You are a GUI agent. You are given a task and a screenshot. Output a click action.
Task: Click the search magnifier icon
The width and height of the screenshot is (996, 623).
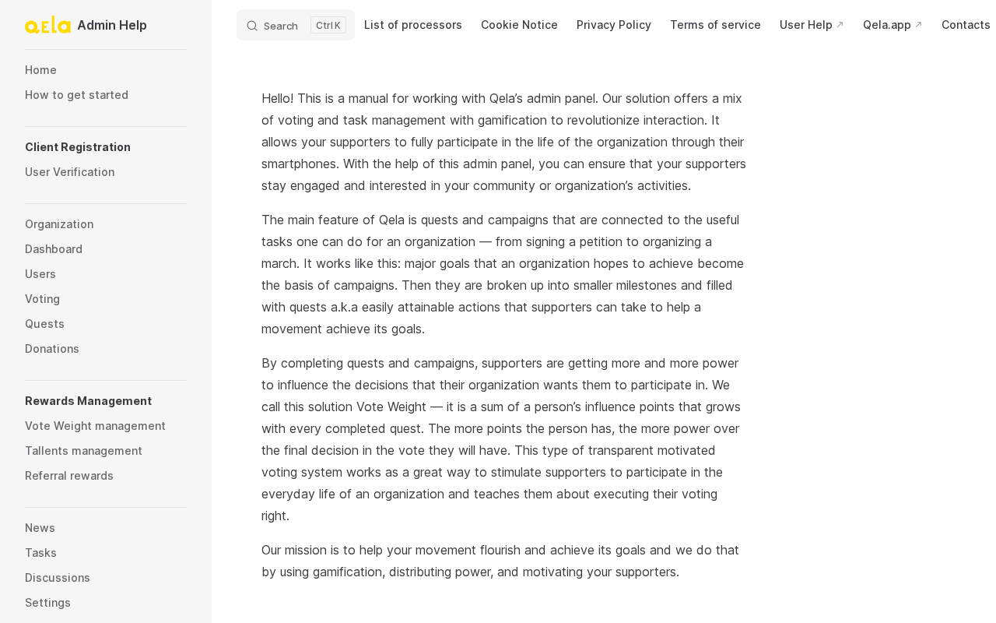(x=252, y=26)
